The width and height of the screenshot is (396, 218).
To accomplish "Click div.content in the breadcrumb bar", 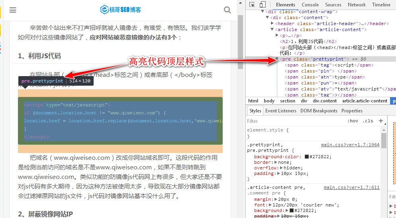I will point(325,101).
